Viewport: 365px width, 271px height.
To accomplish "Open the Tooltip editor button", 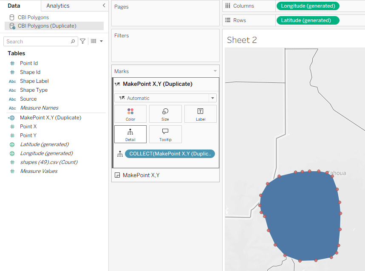I will (x=165, y=134).
